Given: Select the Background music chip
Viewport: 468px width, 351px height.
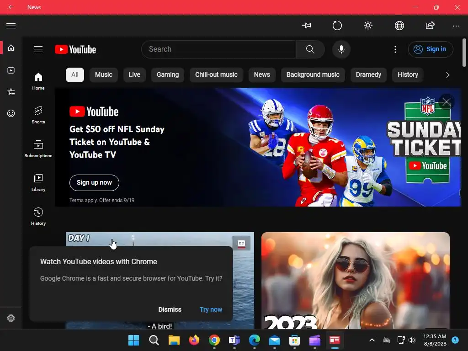Looking at the screenshot, I should pyautogui.click(x=313, y=74).
